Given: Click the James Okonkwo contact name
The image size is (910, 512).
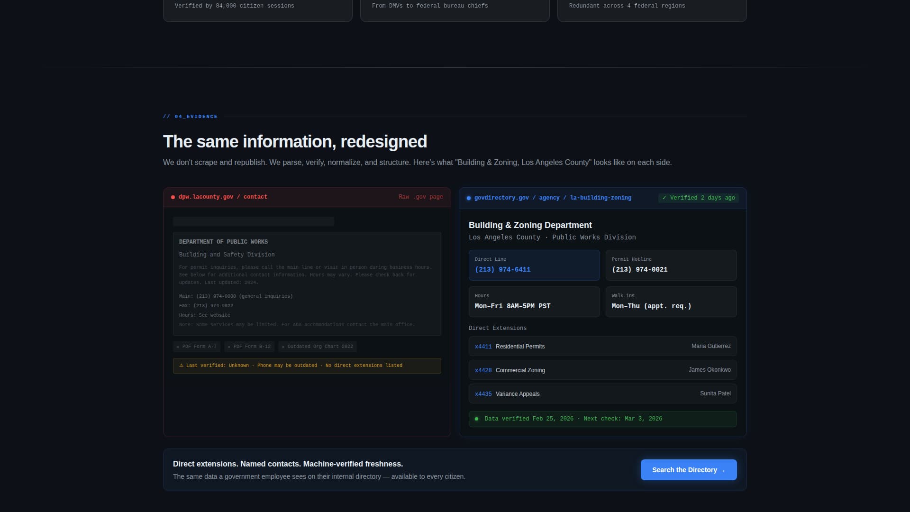Looking at the screenshot, I should tap(710, 370).
